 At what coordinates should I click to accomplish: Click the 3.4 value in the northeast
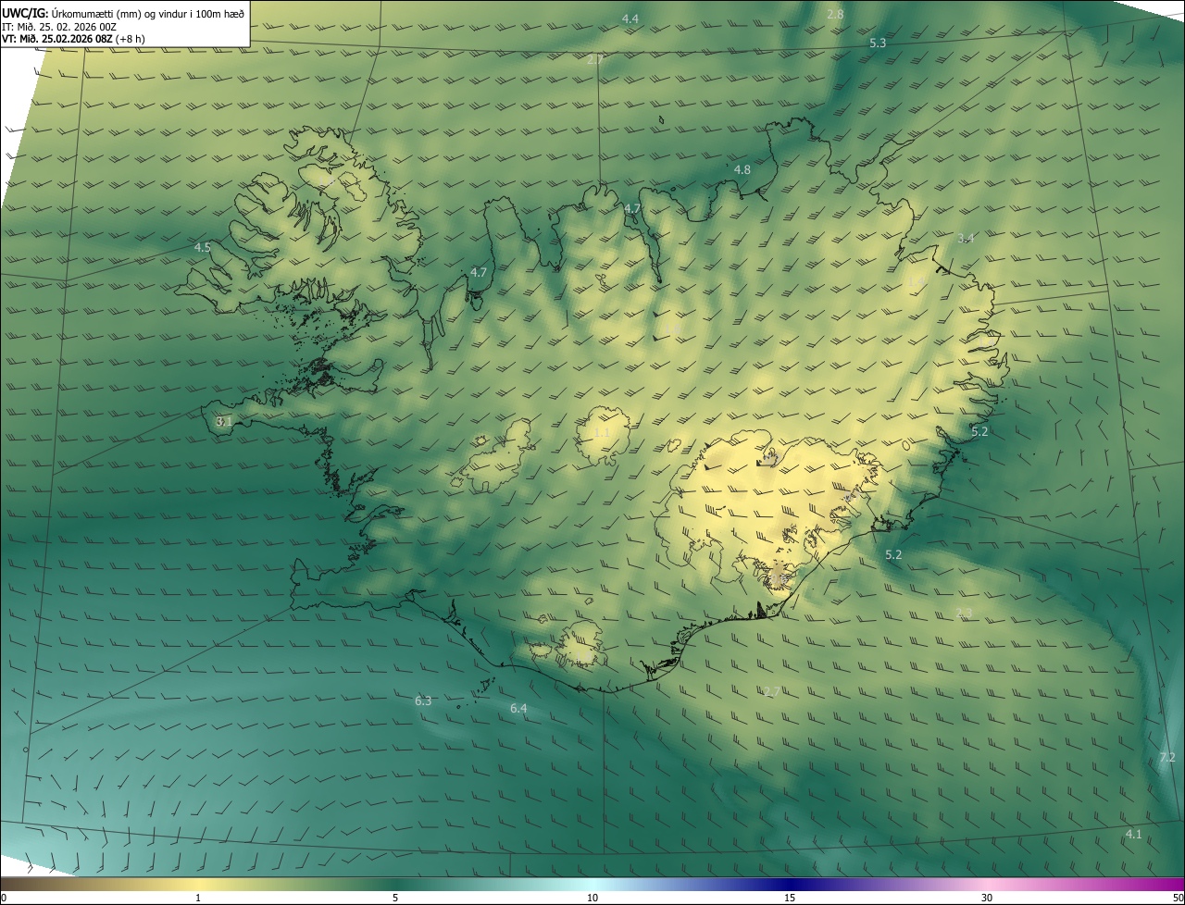coord(966,238)
